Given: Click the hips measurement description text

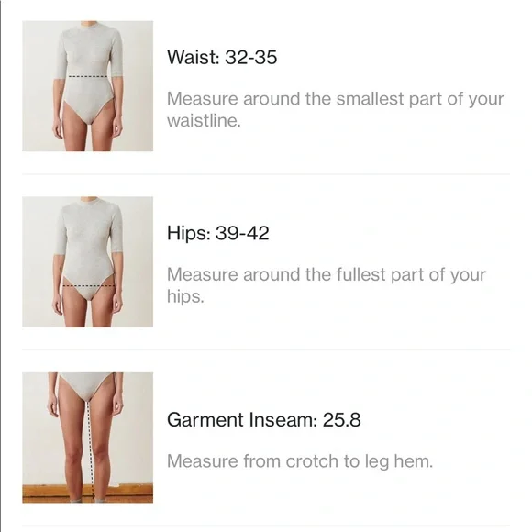Looking at the screenshot, I should coord(326,285).
